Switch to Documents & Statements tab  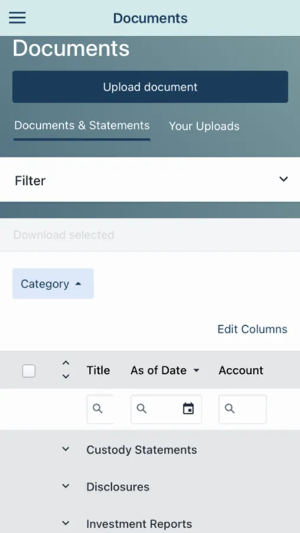pos(82,126)
